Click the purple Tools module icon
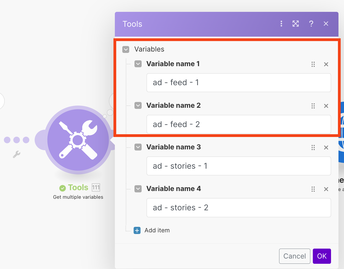344x269 pixels. pos(78,140)
